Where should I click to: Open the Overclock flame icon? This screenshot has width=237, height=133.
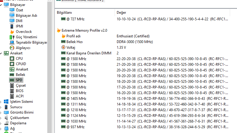click(12, 32)
